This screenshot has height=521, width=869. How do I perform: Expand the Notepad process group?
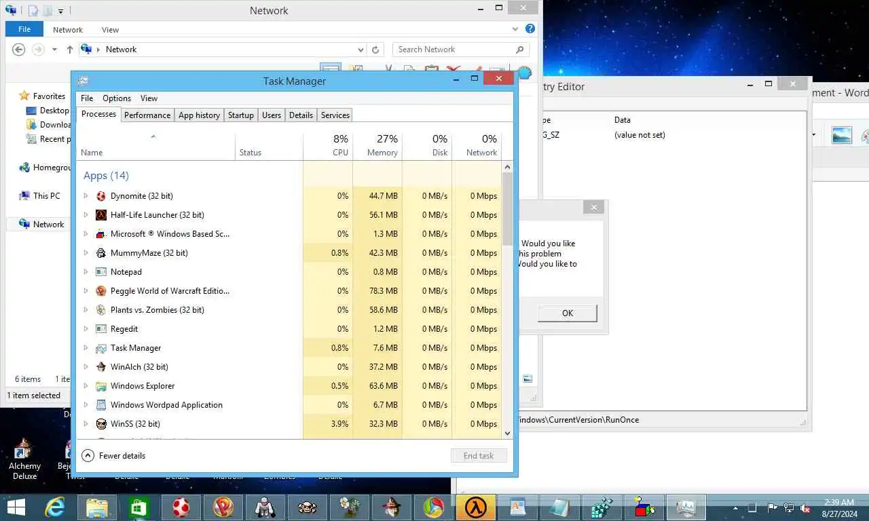pyautogui.click(x=86, y=272)
